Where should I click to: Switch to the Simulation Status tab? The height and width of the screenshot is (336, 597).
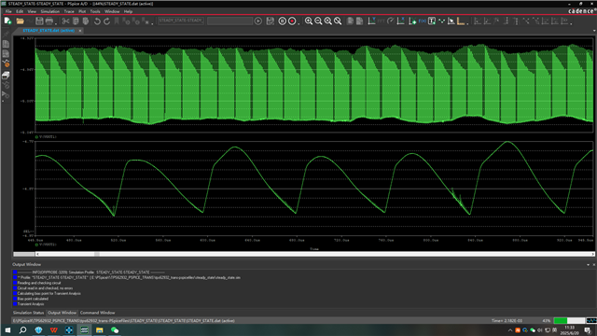[29, 313]
